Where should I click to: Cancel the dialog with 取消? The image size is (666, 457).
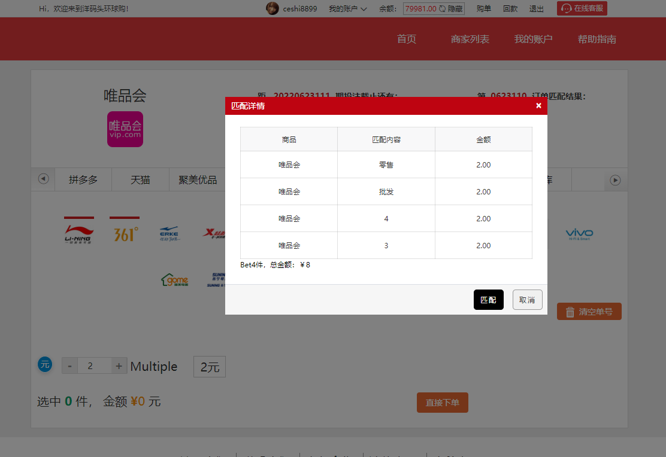point(527,300)
